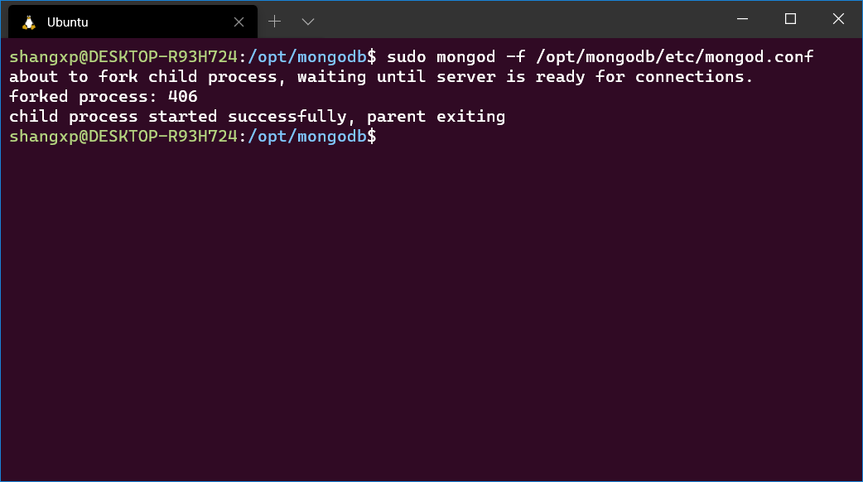Maximize the terminal window
The width and height of the screenshot is (863, 482).
[790, 19]
